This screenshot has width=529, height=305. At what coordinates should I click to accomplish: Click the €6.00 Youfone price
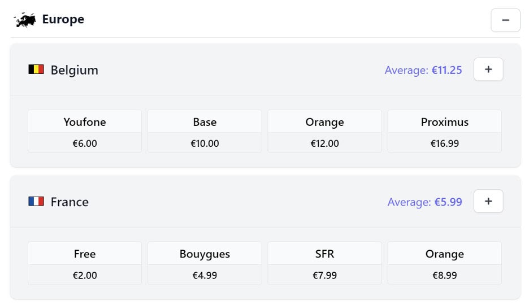[x=85, y=143]
